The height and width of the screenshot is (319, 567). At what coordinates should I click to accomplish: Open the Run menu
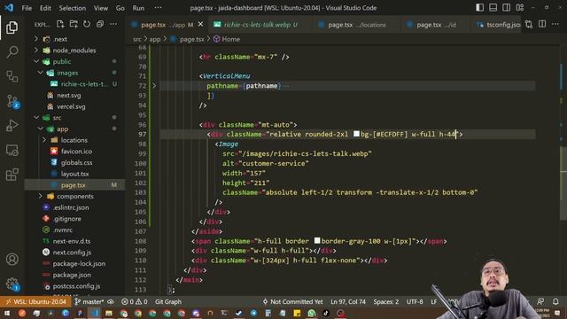coord(138,8)
